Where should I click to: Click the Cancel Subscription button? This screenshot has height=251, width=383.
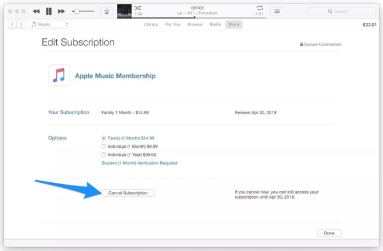pyautogui.click(x=128, y=193)
